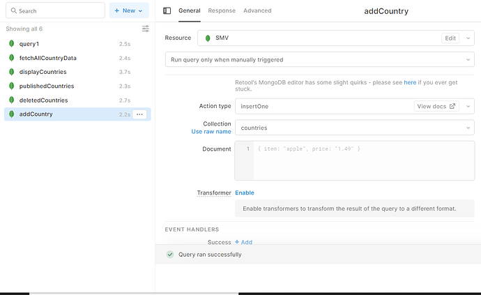
Task: Open the New query dropdown button
Action: tap(129, 10)
